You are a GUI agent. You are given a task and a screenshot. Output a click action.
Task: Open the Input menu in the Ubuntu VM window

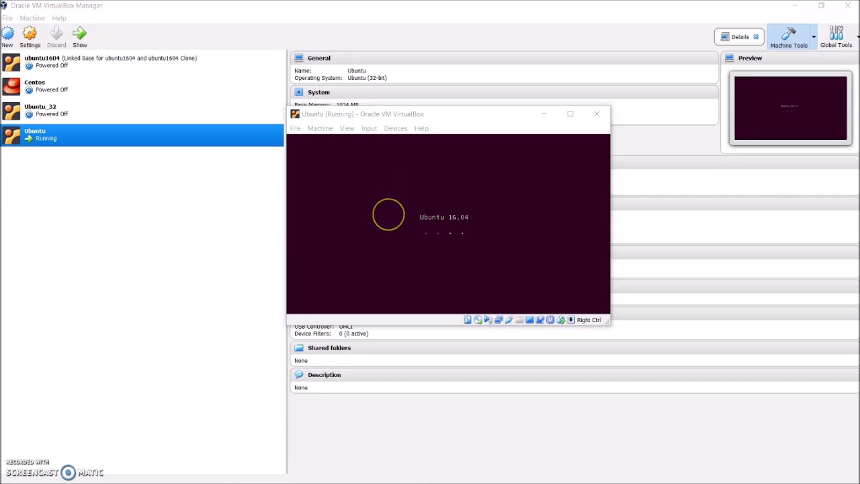click(369, 128)
